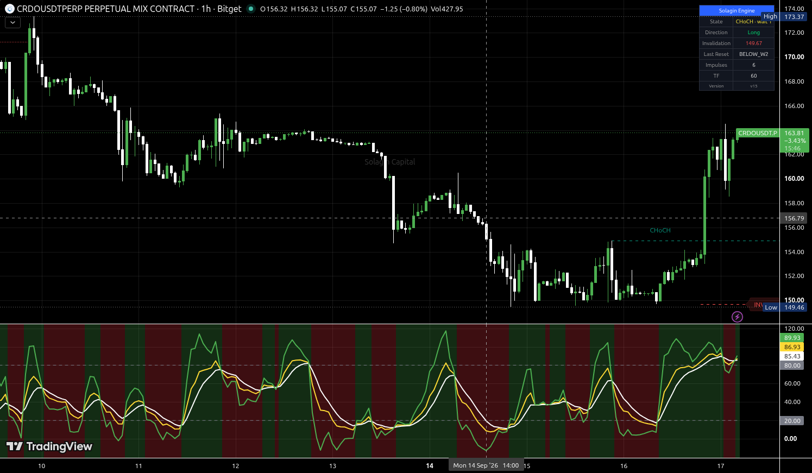Click the Vol427.95 volume readout
This screenshot has height=473, width=812.
[447, 9]
